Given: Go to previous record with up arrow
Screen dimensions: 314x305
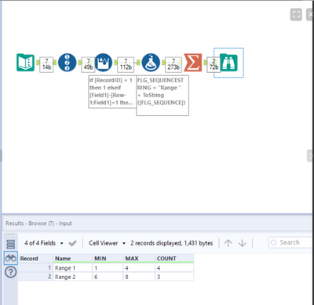Looking at the screenshot, I should pyautogui.click(x=228, y=243).
